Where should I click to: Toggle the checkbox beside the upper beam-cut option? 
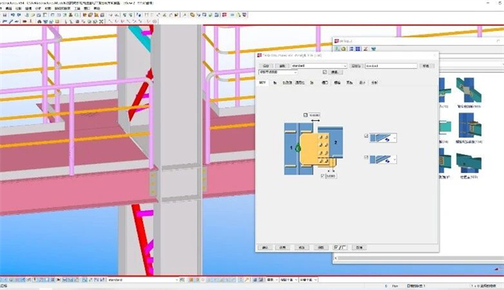pos(366,136)
